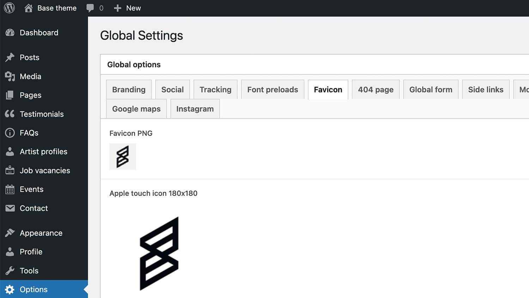Switch to the Branding tab
Viewport: 529px width, 298px height.
[x=129, y=90]
